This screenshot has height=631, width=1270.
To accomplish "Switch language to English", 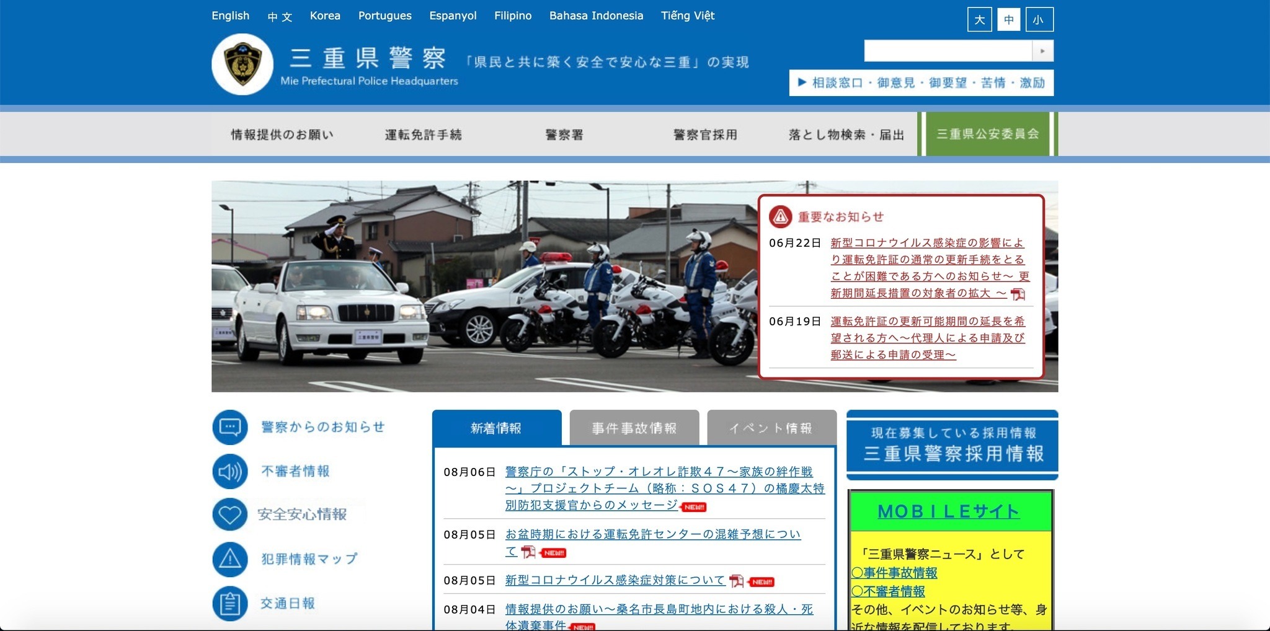I will pos(230,15).
